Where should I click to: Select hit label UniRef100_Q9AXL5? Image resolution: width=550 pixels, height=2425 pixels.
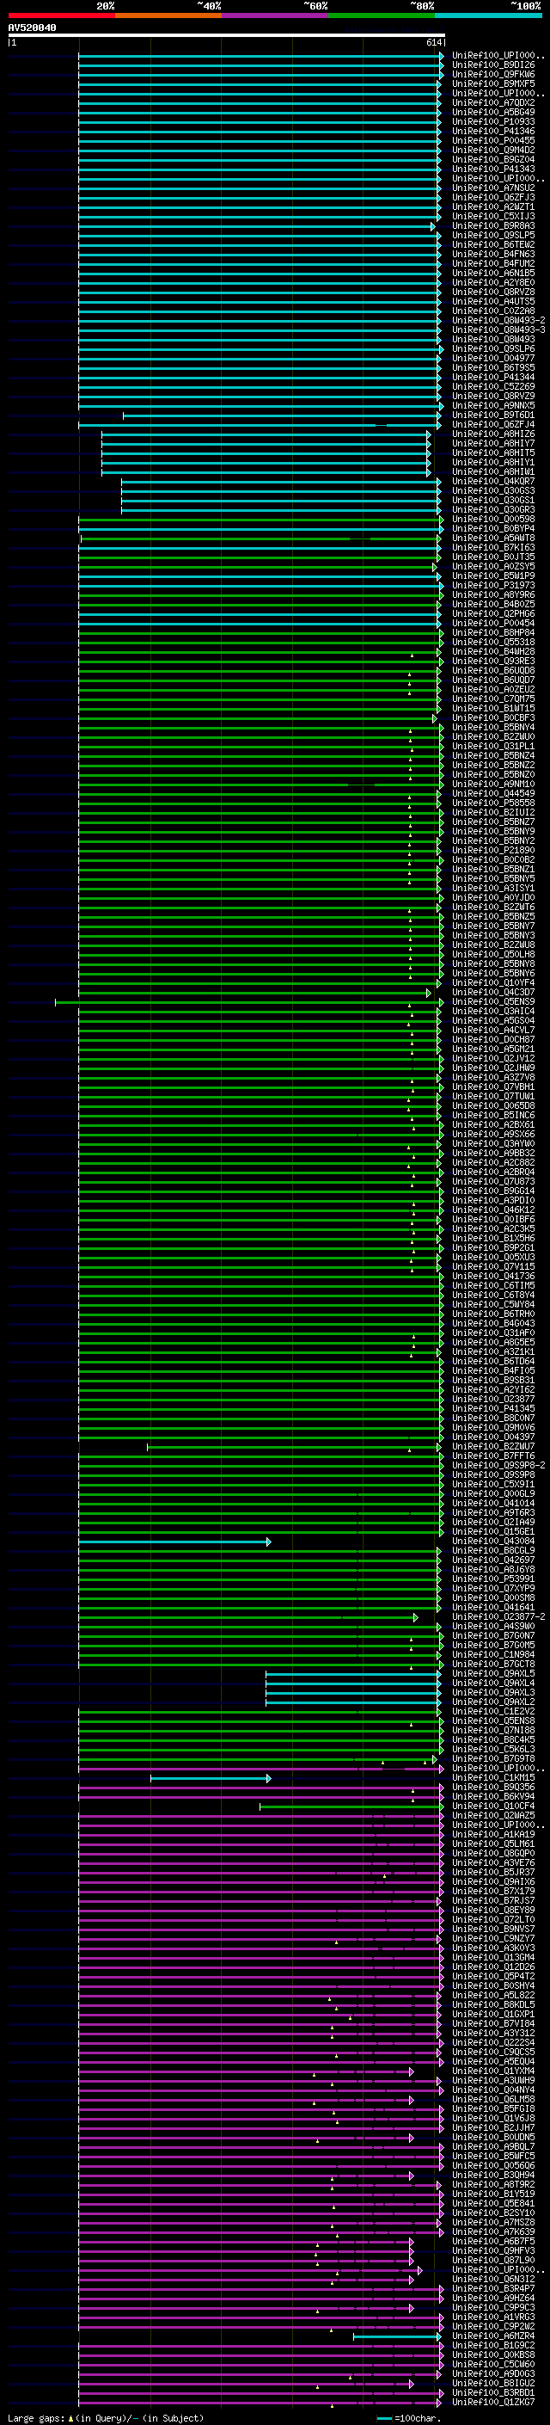pos(492,1674)
